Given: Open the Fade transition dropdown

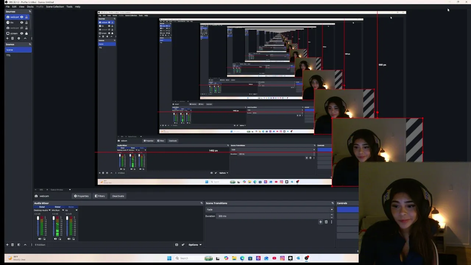Looking at the screenshot, I should [269, 209].
